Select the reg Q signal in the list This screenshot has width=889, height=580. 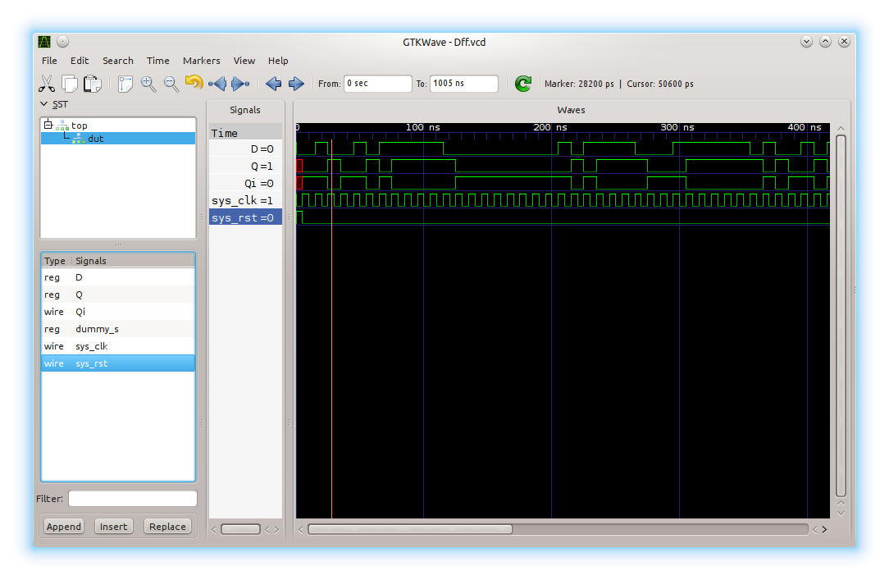[x=118, y=295]
